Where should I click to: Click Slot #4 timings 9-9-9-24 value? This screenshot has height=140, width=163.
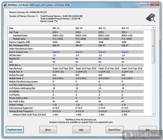tap(126, 111)
